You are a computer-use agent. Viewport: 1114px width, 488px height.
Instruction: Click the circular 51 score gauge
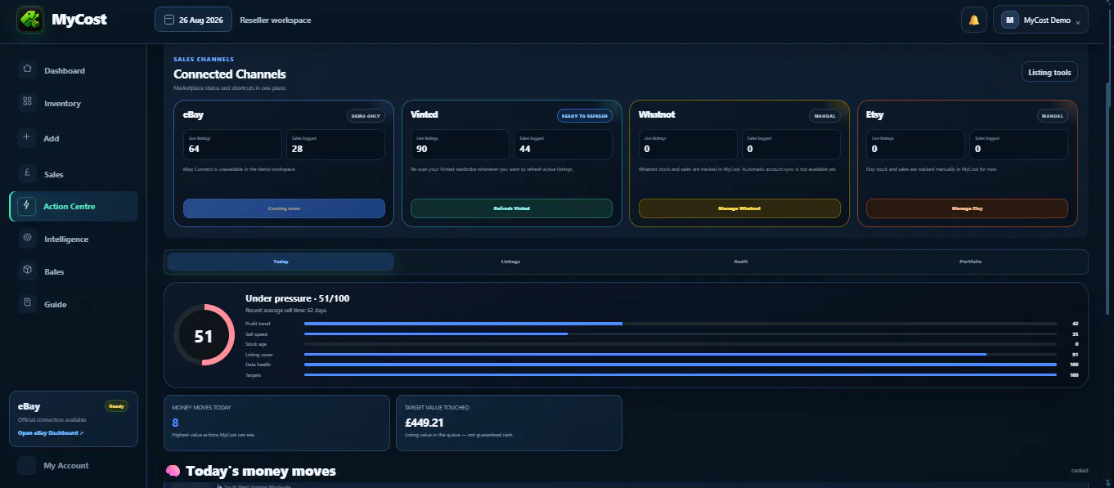(x=204, y=335)
